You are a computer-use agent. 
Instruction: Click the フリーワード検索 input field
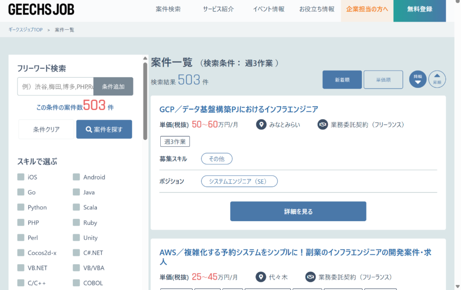click(55, 86)
